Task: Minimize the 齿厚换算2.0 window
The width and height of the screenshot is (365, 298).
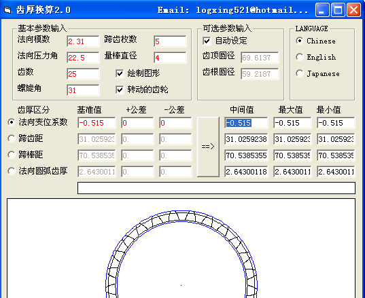Action: click(322, 10)
